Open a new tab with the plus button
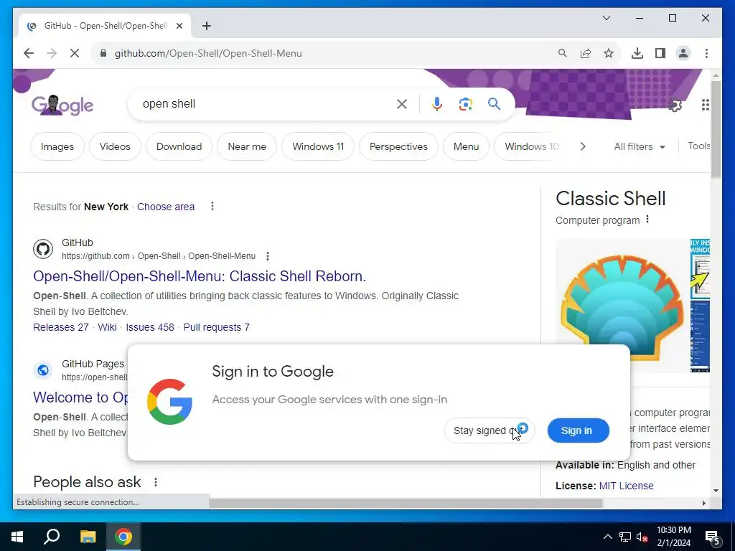735x551 pixels. pyautogui.click(x=207, y=26)
